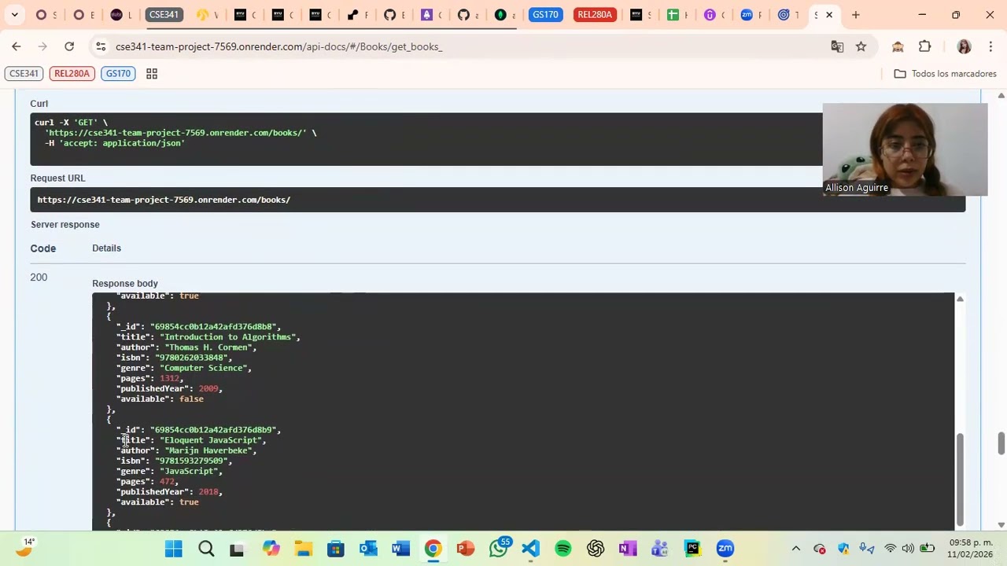Go back to the previous page

coord(16,46)
